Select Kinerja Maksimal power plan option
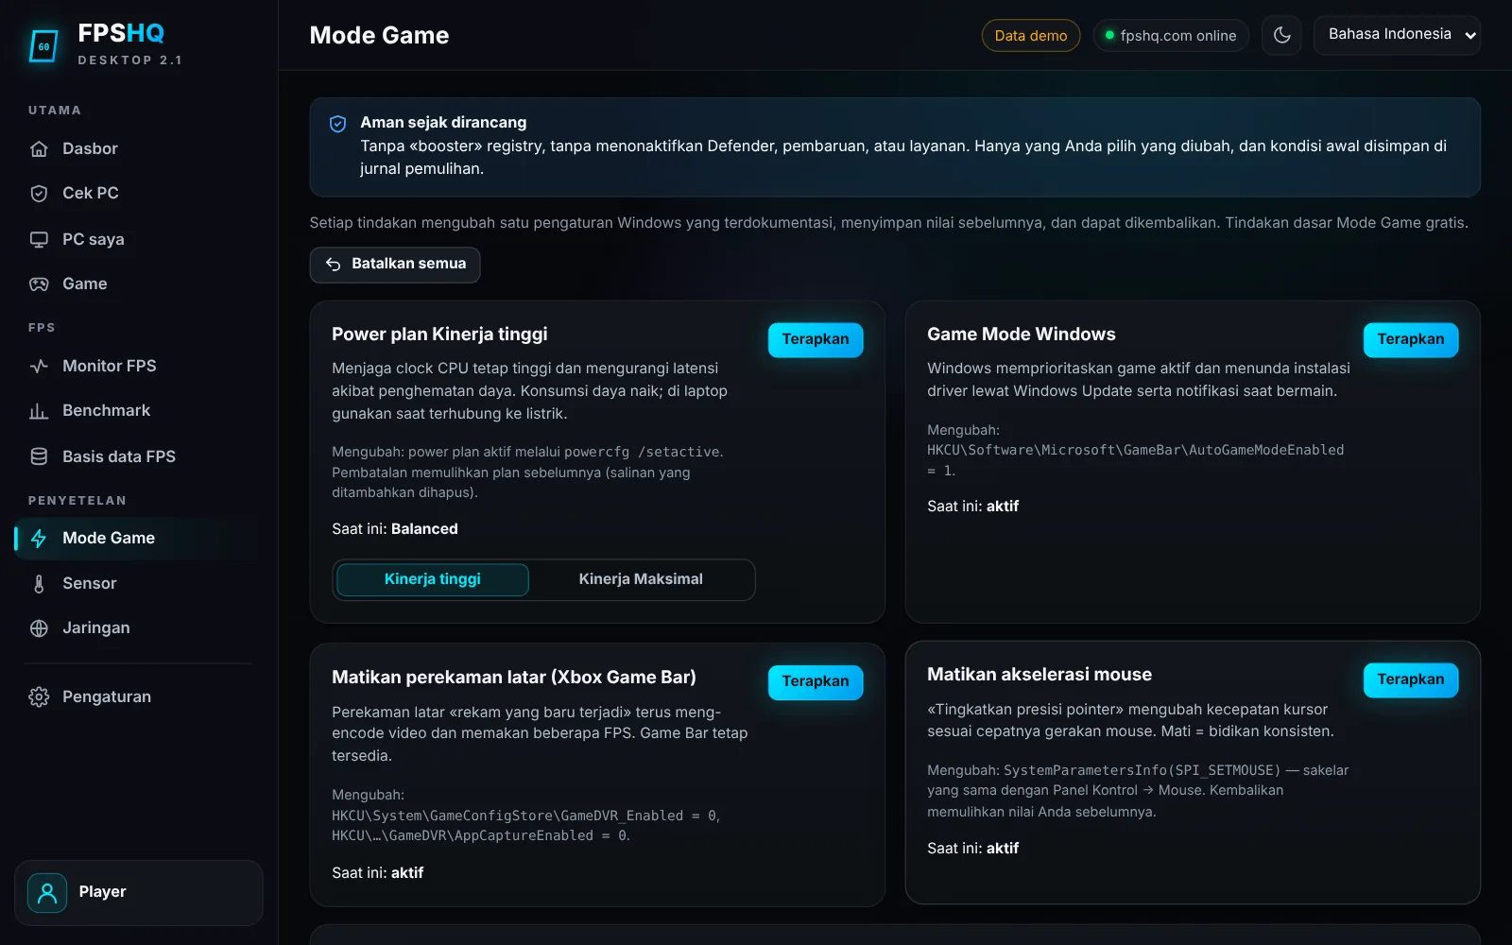The image size is (1512, 945). (641, 579)
